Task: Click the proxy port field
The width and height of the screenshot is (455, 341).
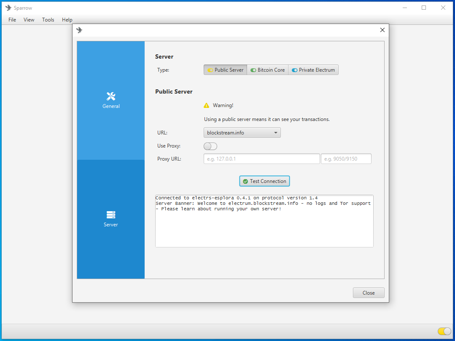Action: tap(346, 159)
